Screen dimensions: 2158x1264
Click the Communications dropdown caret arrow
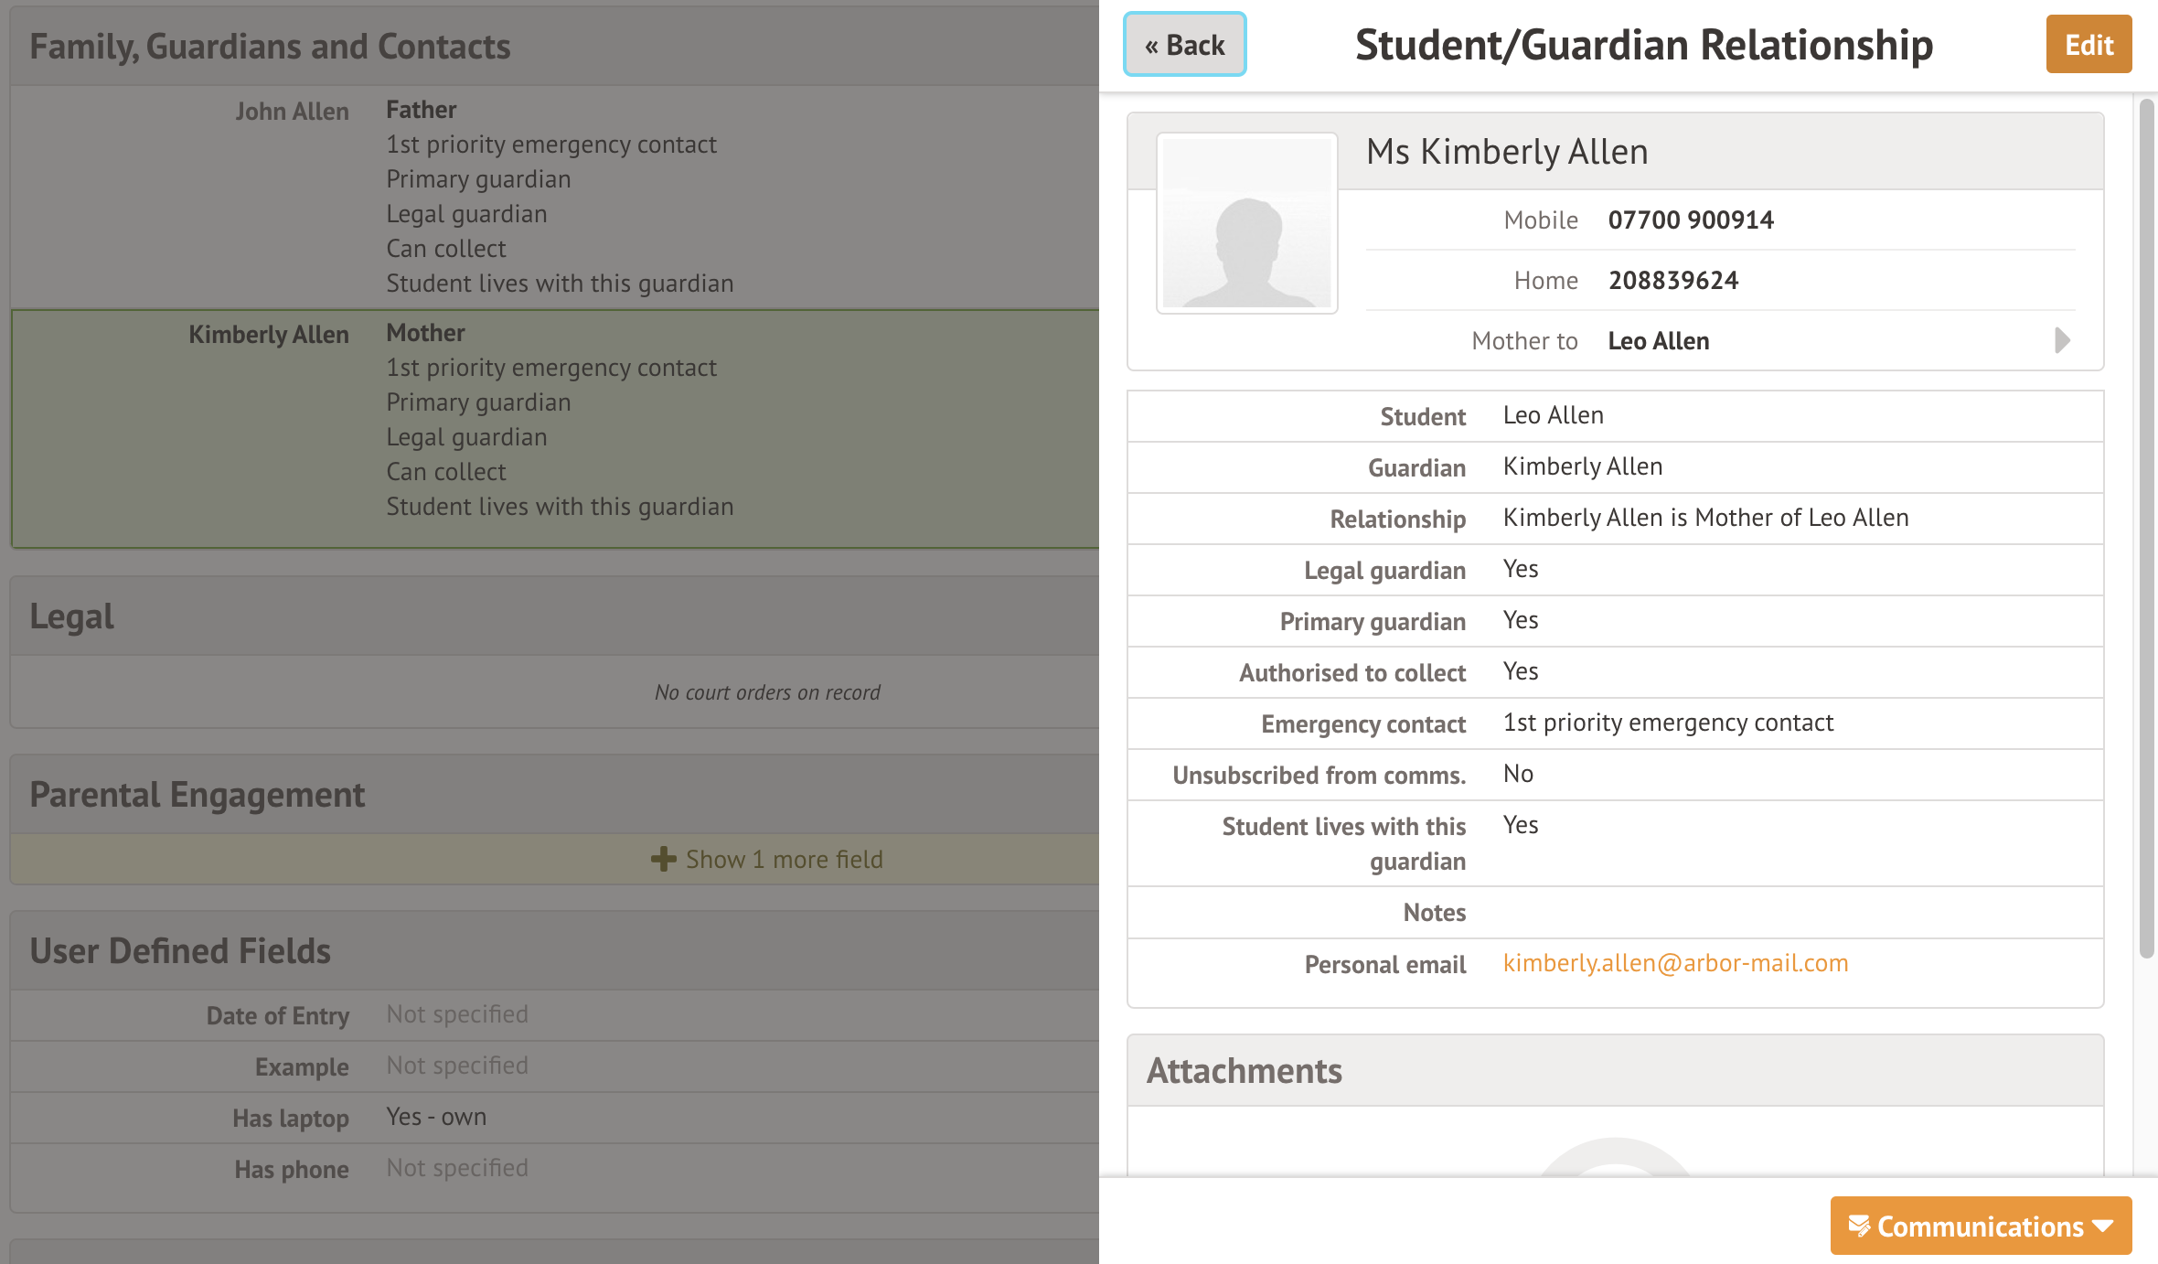[2103, 1226]
